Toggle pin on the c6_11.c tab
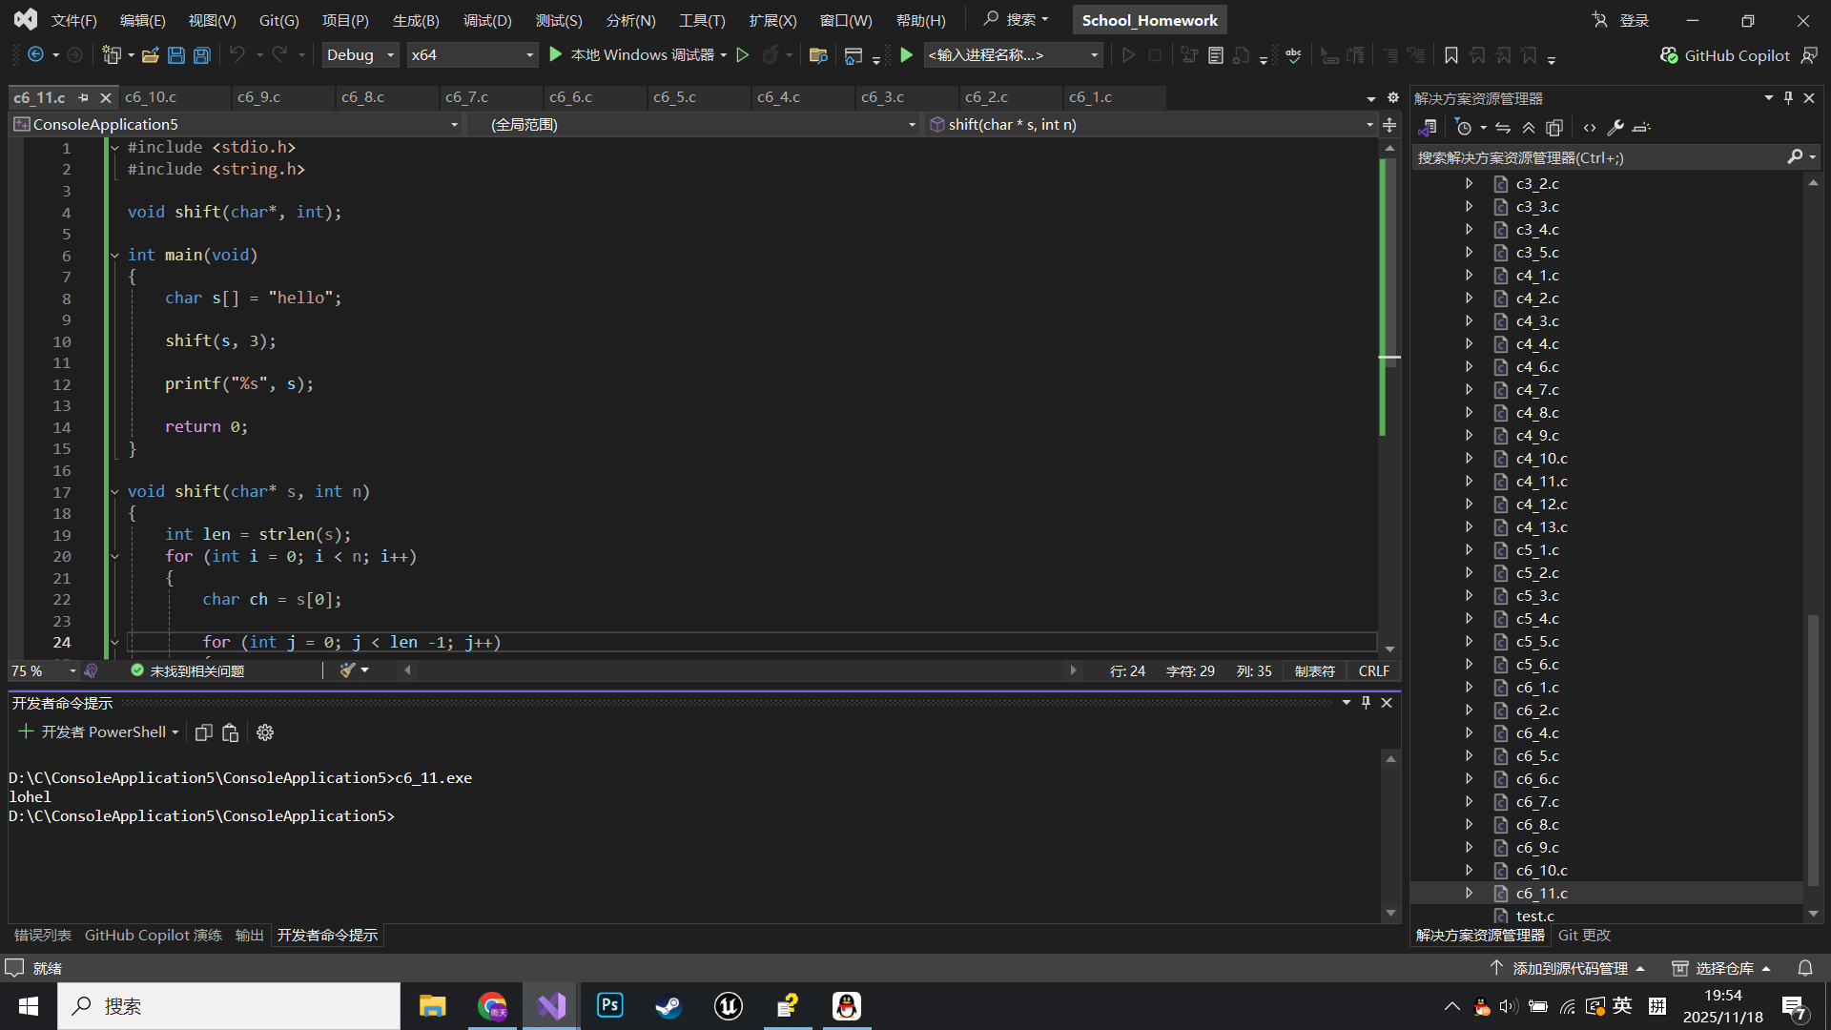Screen dimensions: 1831x1030 point(84,97)
